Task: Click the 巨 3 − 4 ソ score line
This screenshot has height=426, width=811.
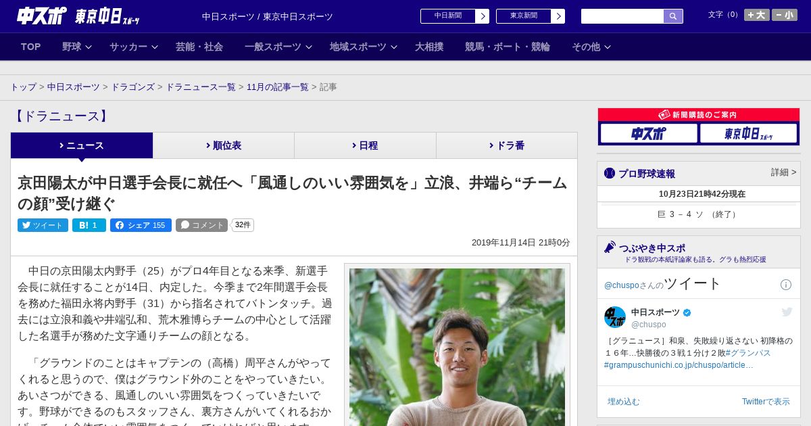Action: [x=699, y=214]
